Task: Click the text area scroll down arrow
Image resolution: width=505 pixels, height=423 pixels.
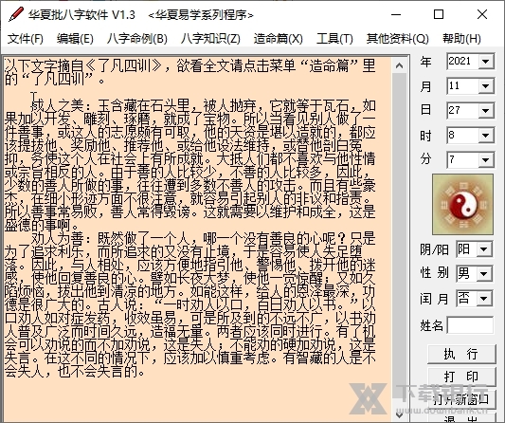Action: (400, 414)
